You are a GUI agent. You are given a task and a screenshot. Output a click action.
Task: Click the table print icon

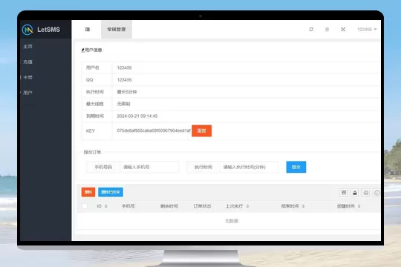(x=366, y=192)
